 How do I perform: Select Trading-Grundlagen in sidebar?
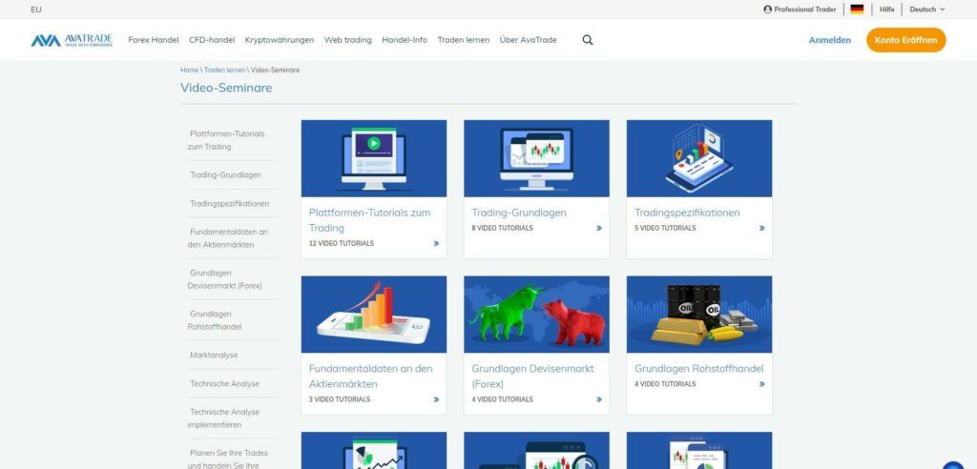click(225, 175)
